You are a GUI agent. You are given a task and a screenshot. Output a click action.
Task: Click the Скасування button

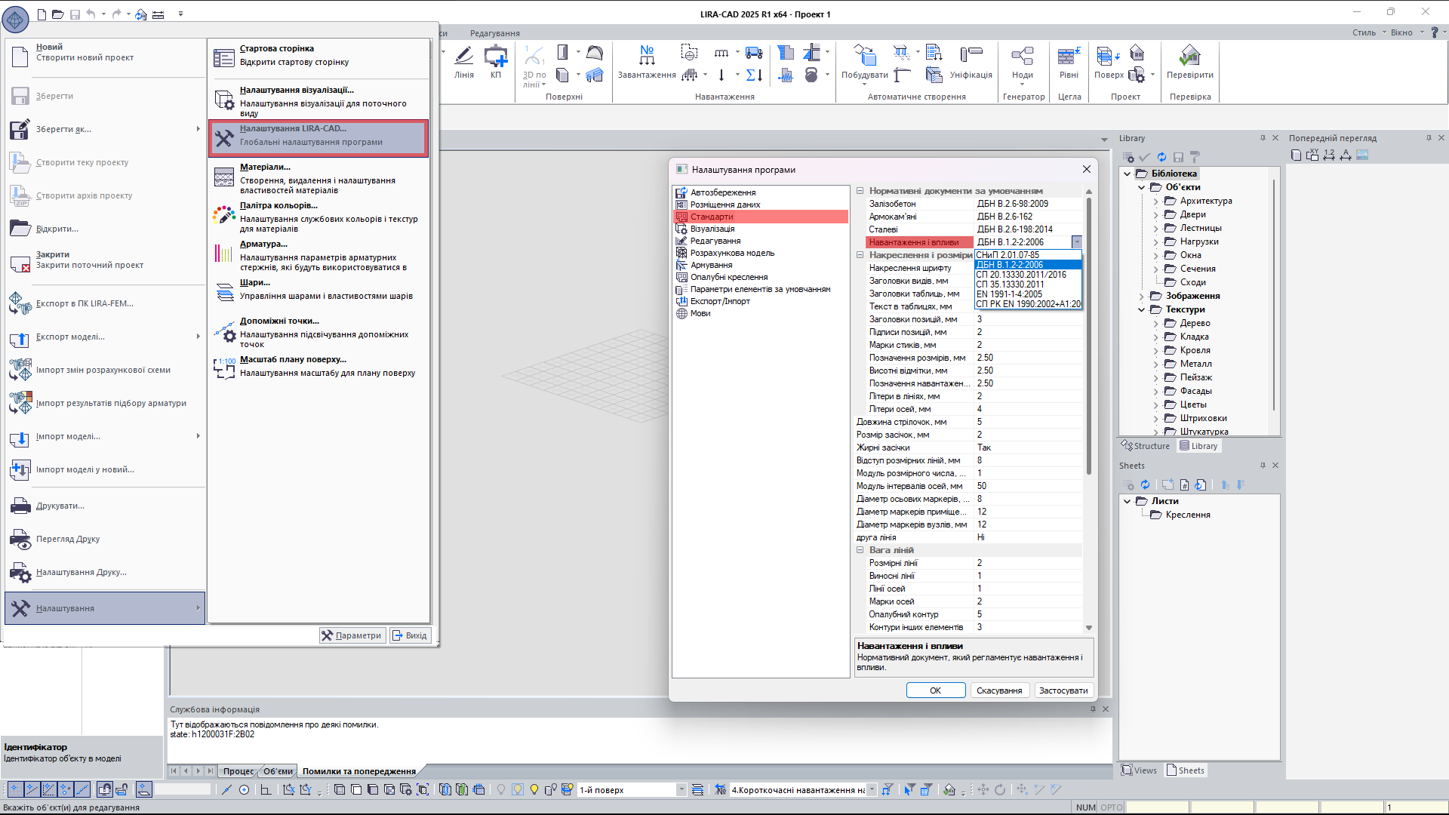tap(998, 690)
